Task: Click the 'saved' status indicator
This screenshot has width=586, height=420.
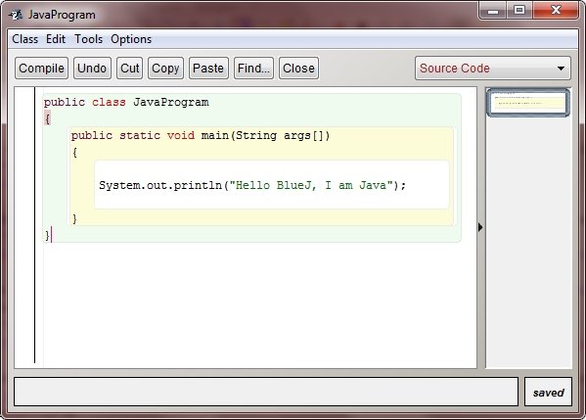Action: (548, 392)
